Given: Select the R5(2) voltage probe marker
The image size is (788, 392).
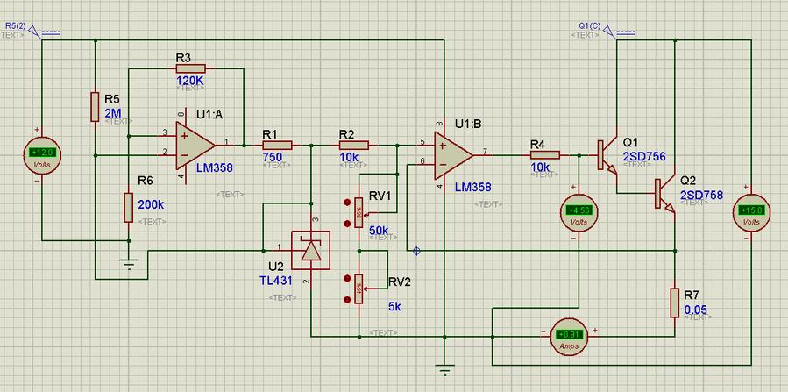Looking at the screenshot, I should pyautogui.click(x=34, y=32).
